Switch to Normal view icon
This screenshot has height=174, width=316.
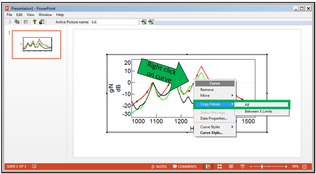[x=208, y=166]
